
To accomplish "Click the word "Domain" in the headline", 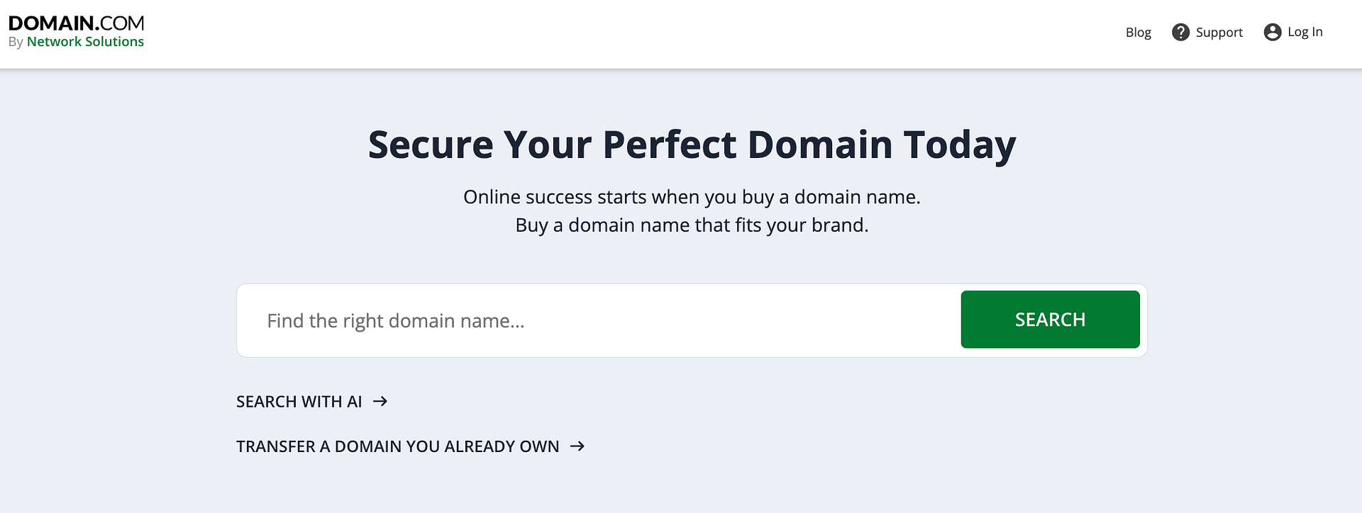I will pos(819,145).
